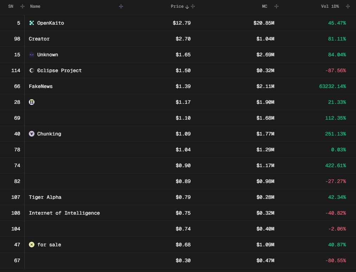Click the move handle beside MC header

[x=276, y=6]
